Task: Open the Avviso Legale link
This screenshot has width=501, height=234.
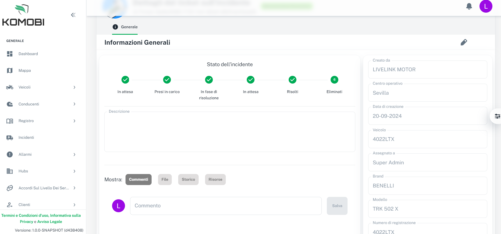Action: tap(50, 222)
